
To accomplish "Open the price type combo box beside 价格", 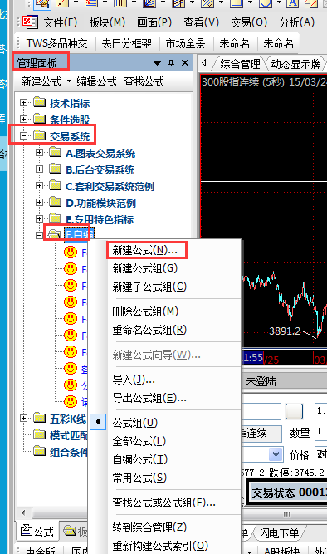I will pyautogui.click(x=276, y=454).
